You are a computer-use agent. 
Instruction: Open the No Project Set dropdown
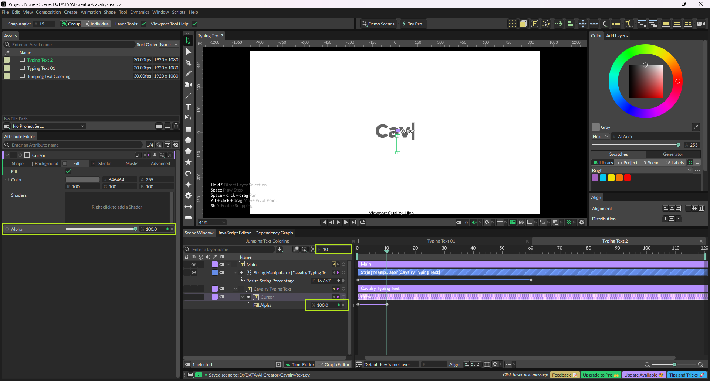(x=48, y=126)
